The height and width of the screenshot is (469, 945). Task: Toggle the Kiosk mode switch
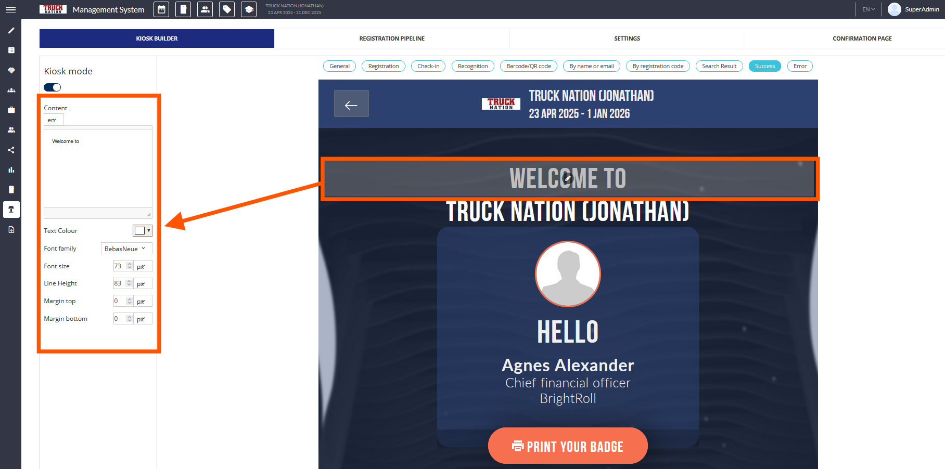53,87
